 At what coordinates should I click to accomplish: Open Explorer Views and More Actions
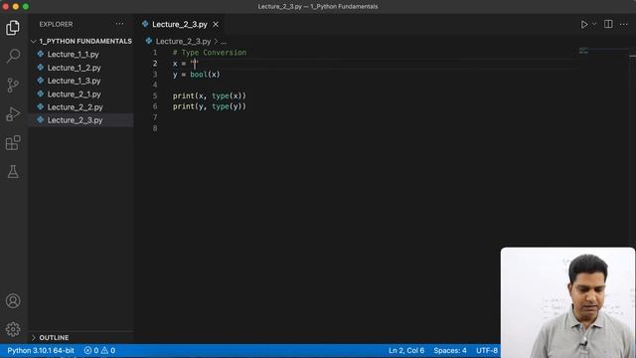point(119,24)
